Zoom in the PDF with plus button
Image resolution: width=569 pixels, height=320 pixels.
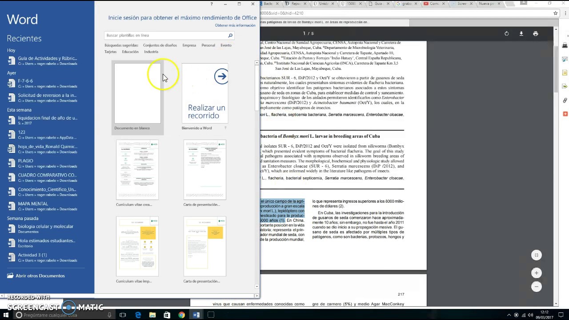(537, 273)
